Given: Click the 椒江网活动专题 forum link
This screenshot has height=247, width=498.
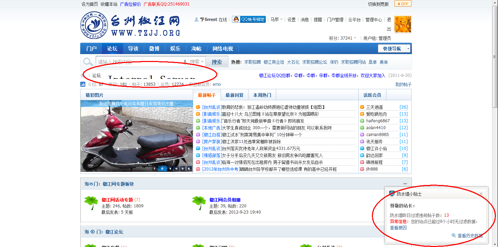Looking at the screenshot, I should [117, 200].
